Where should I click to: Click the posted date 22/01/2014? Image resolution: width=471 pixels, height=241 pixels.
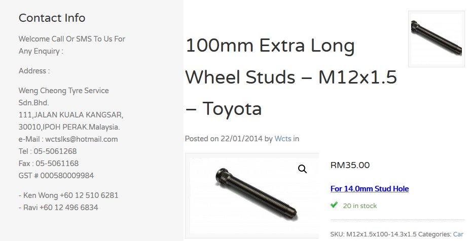[241, 139]
